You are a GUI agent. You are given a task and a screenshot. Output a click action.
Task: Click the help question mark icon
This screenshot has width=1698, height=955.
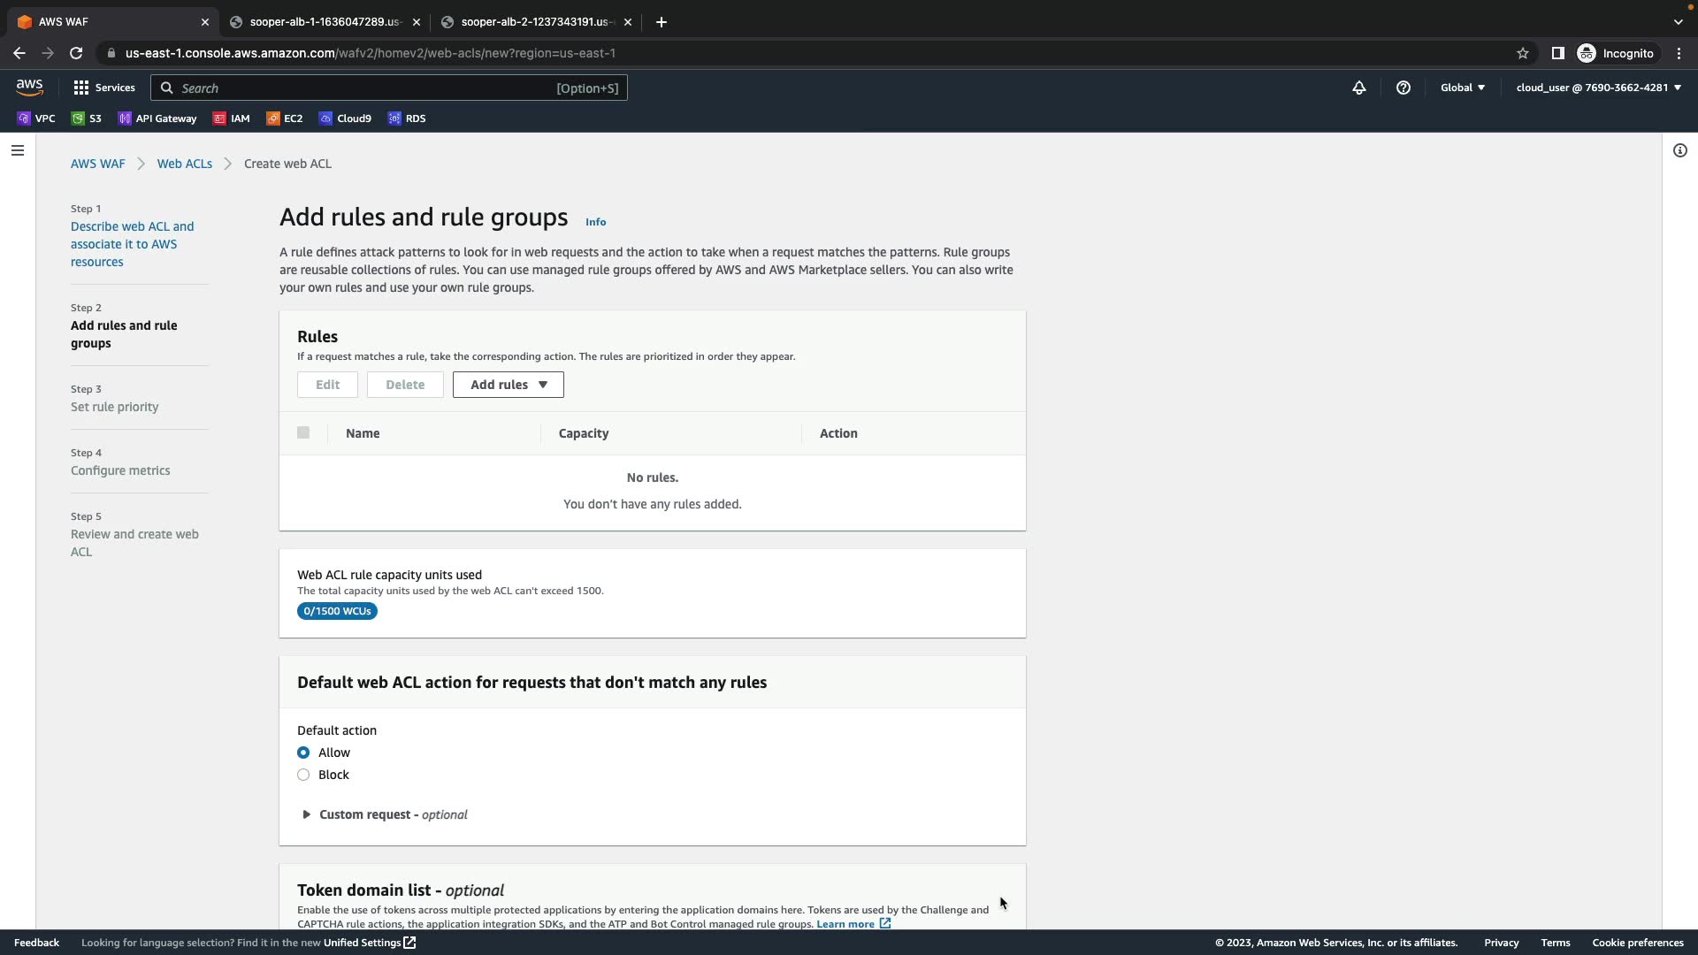(x=1404, y=88)
